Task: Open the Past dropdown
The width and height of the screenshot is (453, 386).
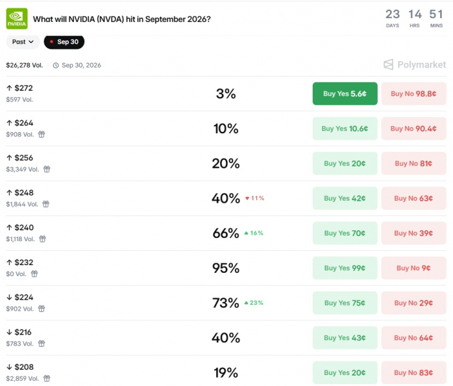Action: [x=23, y=42]
